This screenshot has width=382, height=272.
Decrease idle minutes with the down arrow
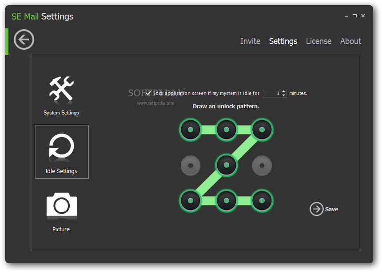(283, 95)
